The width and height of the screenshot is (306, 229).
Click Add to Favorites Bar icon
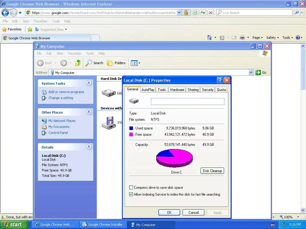(30, 30)
